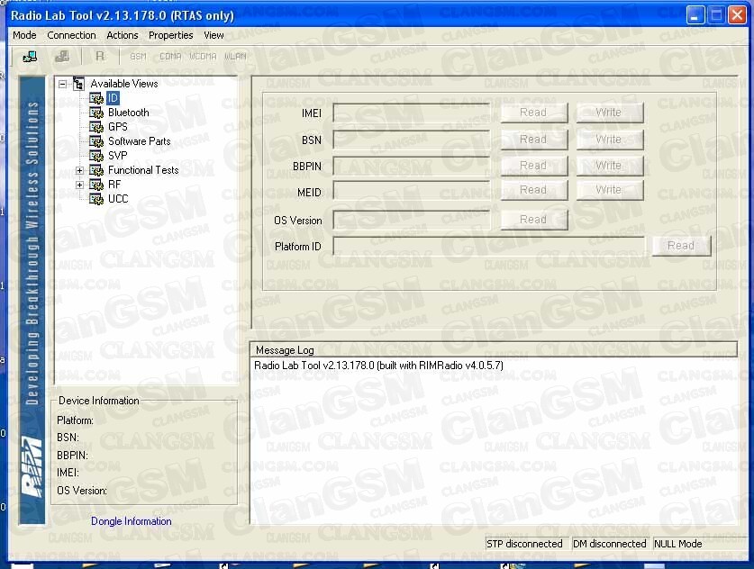Click the Software Parts view icon

click(x=96, y=141)
